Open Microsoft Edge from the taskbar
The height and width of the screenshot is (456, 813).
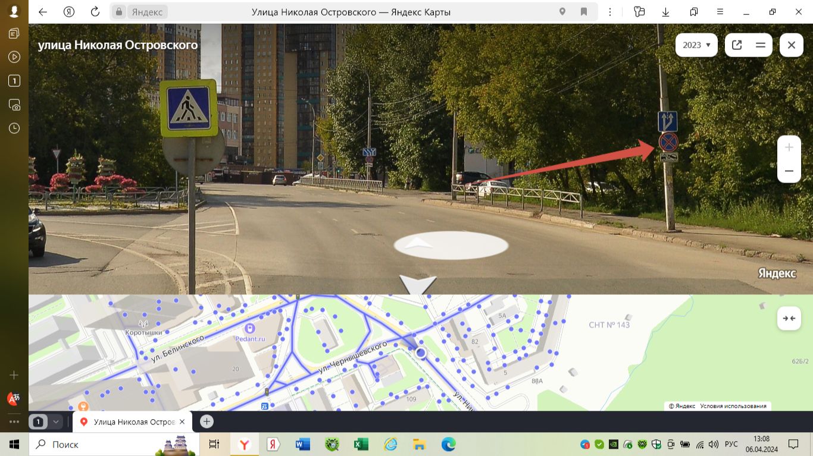(448, 444)
